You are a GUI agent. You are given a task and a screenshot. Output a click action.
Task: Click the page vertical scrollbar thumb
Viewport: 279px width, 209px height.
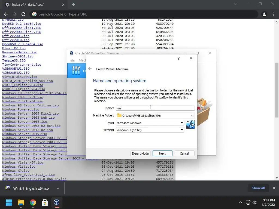click(277, 90)
